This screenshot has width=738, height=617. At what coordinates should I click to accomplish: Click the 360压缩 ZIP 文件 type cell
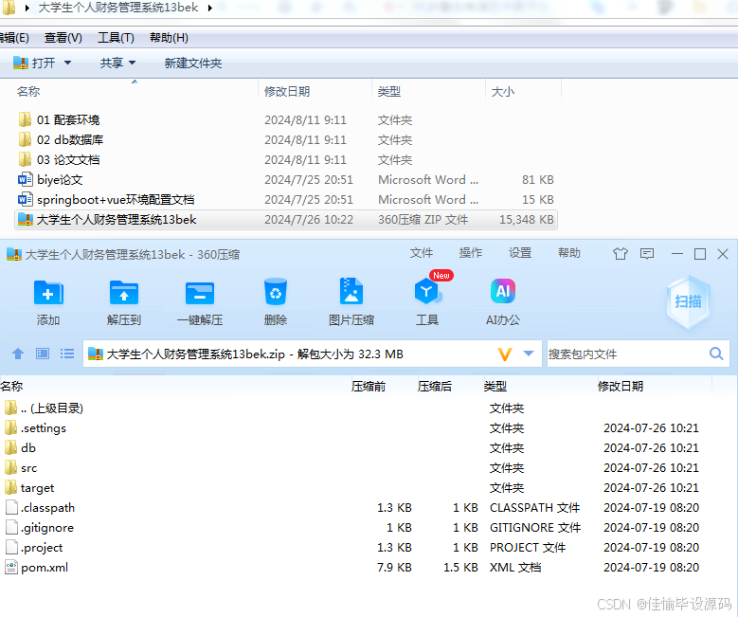[423, 220]
